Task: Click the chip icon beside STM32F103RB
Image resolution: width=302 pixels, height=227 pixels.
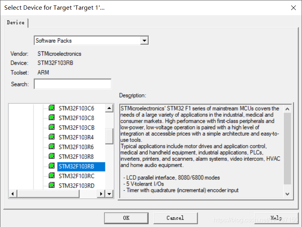Action: (51, 166)
